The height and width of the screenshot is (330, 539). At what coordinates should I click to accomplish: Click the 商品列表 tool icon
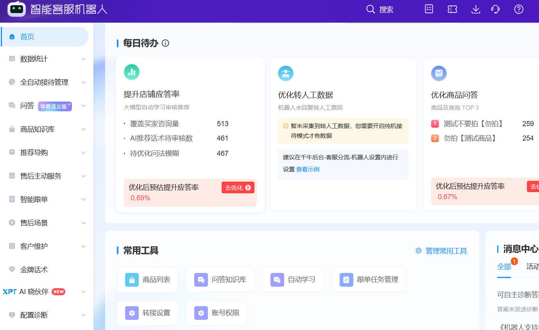[x=132, y=280]
